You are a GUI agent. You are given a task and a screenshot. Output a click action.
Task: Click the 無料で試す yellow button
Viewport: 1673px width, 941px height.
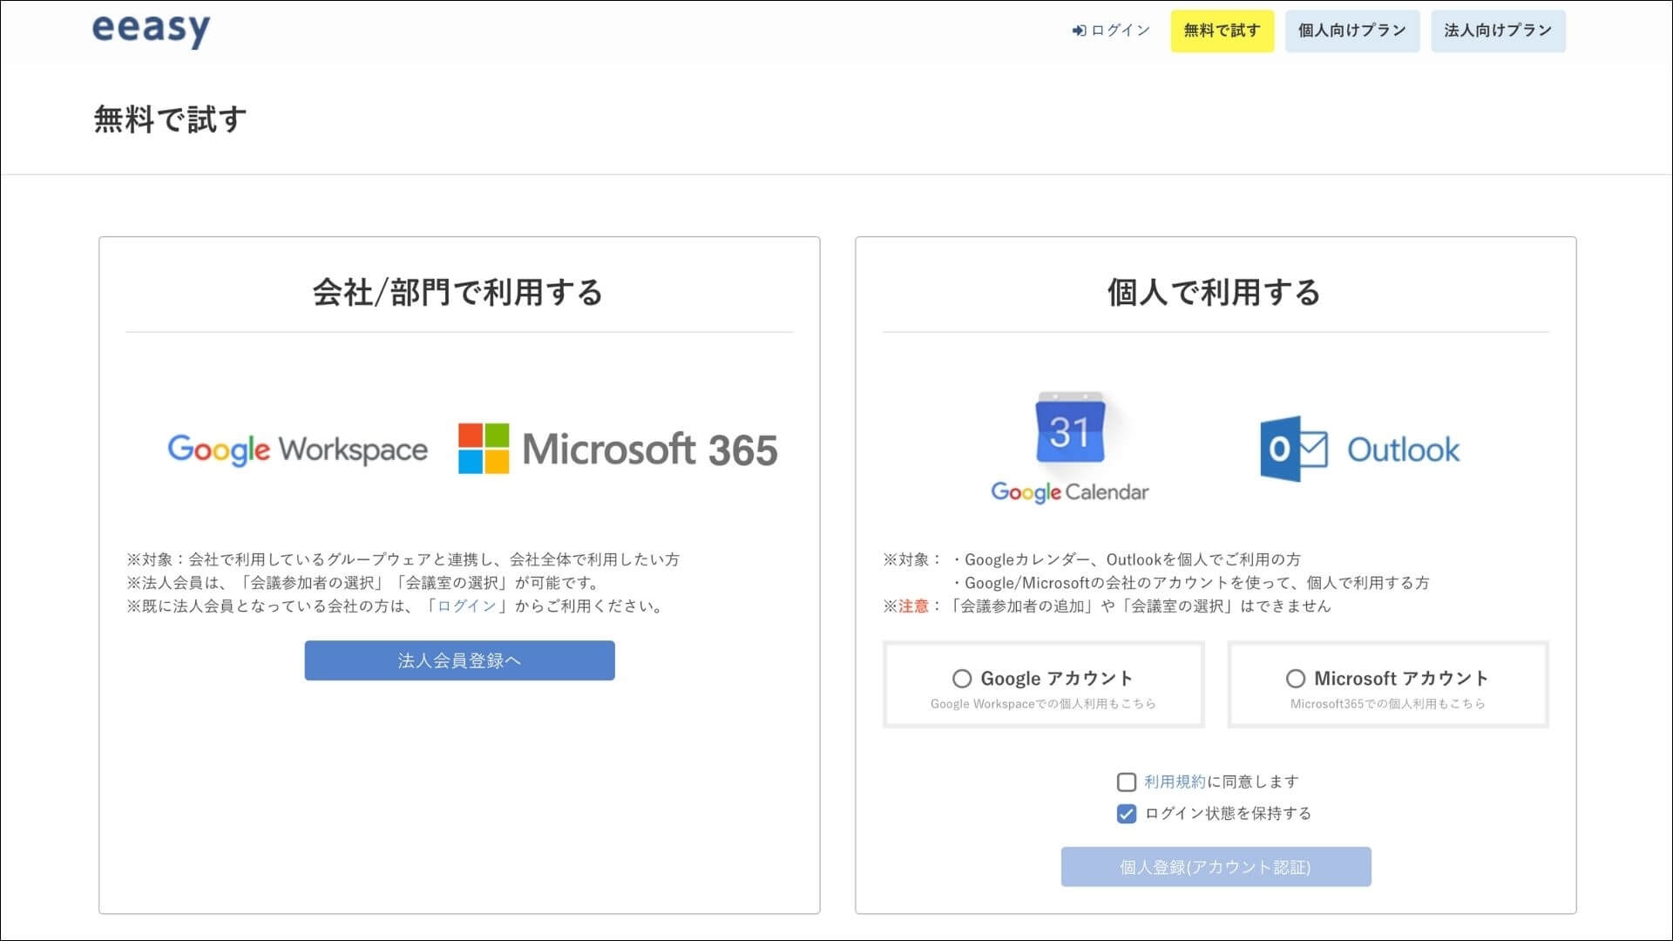coord(1222,30)
